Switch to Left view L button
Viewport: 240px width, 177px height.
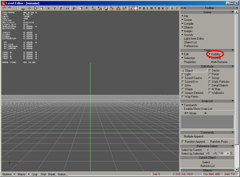148,8
